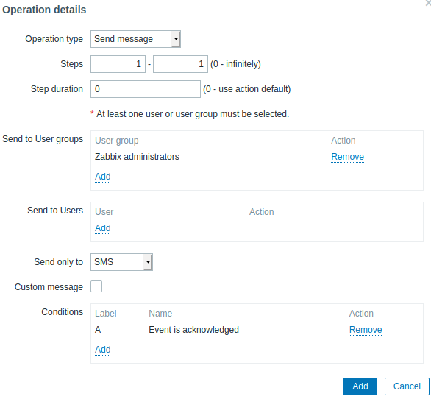Image resolution: width=431 pixels, height=399 pixels.
Task: Remove the Zabbix administrators user group
Action: [x=347, y=157]
